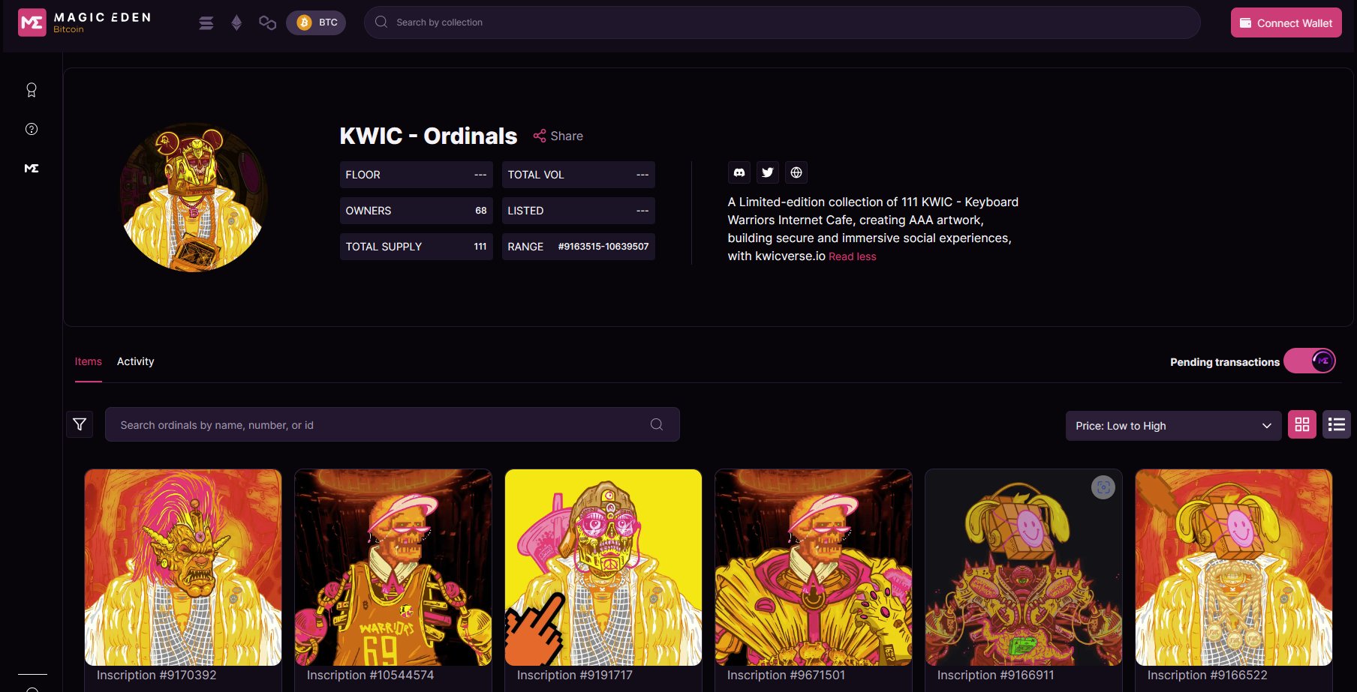This screenshot has height=692, width=1357.
Task: Collapse description with Read less
Action: pos(852,256)
